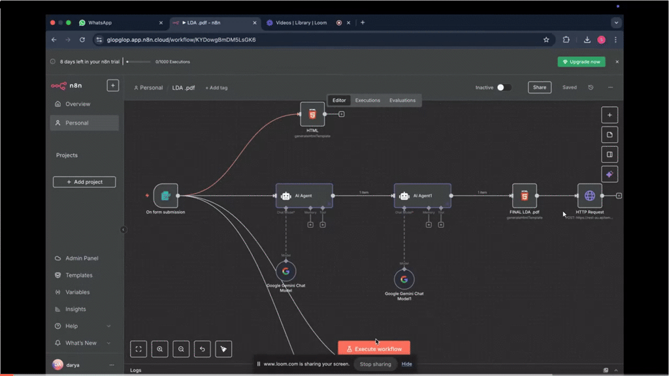Open the add node panel button
Screen dimensions: 669x376
(610, 115)
